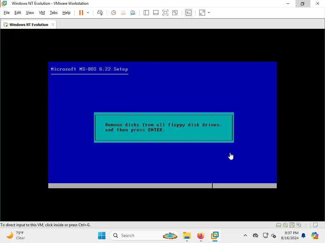
Task: Toggle the thumbnail bar icon
Action: 156,13
